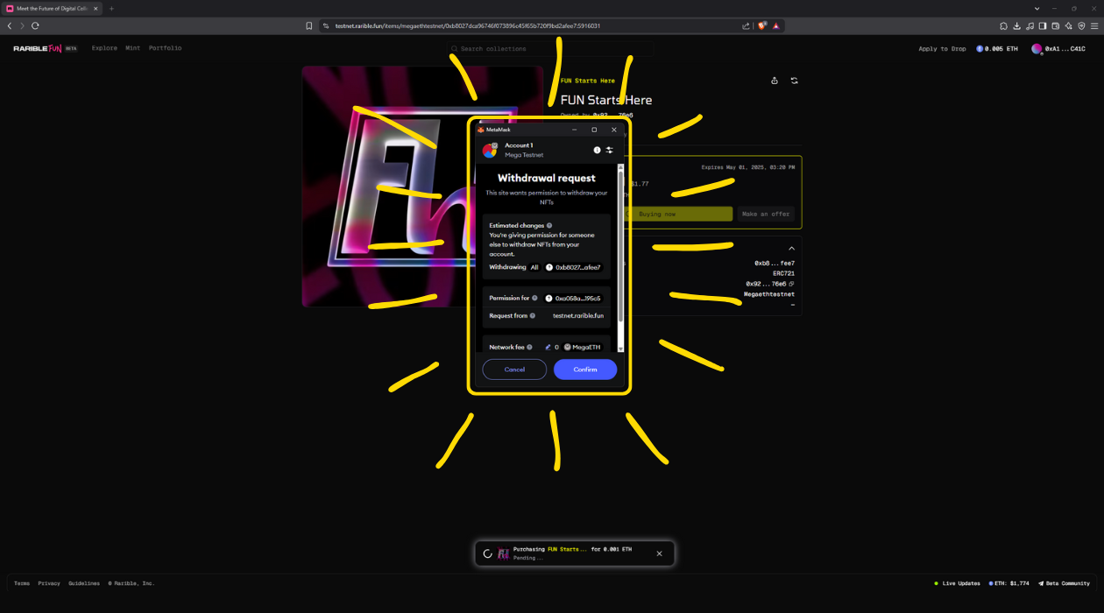The image size is (1104, 613).
Task: Show Network fee help tooltip
Action: 529,348
